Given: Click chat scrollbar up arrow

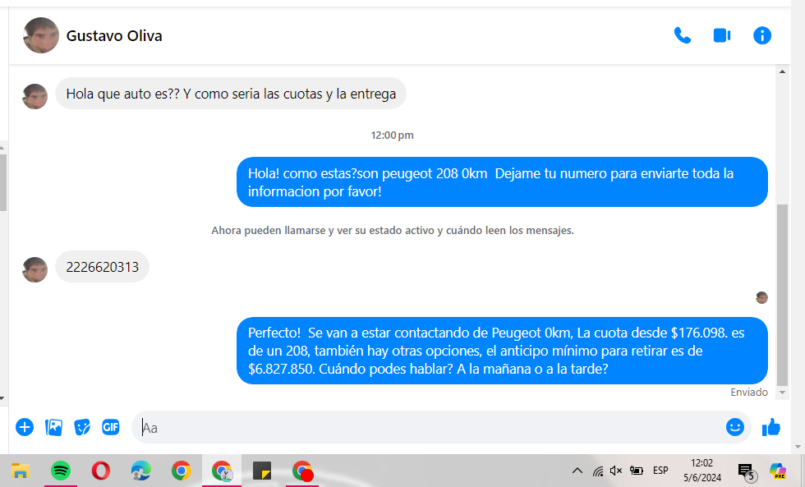Looking at the screenshot, I should [782, 71].
